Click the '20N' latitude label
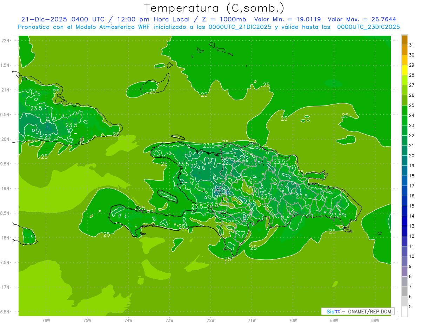This screenshot has width=421, height=325. 6,139
